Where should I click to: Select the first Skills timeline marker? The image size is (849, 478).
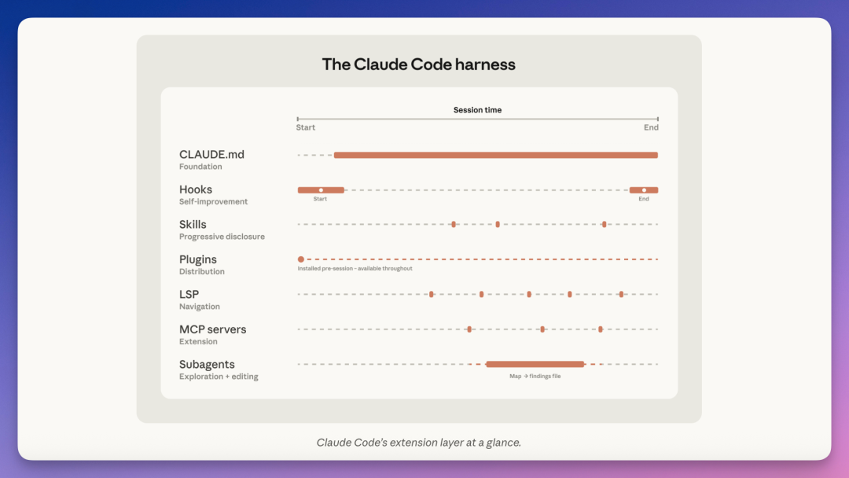pyautogui.click(x=454, y=224)
